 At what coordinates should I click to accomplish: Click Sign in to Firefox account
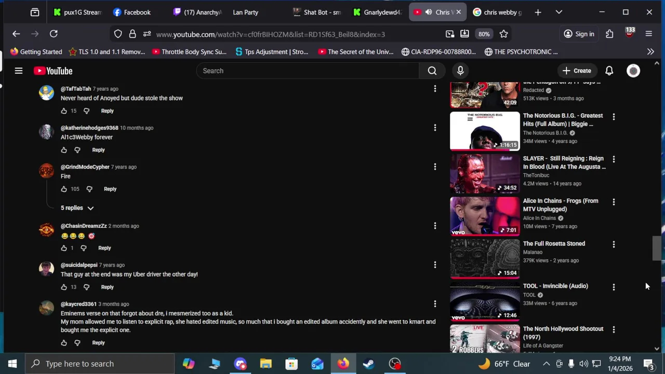(x=579, y=34)
